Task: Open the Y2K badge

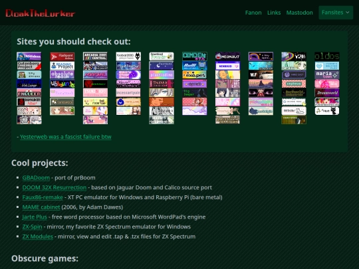Action: pos(294,56)
